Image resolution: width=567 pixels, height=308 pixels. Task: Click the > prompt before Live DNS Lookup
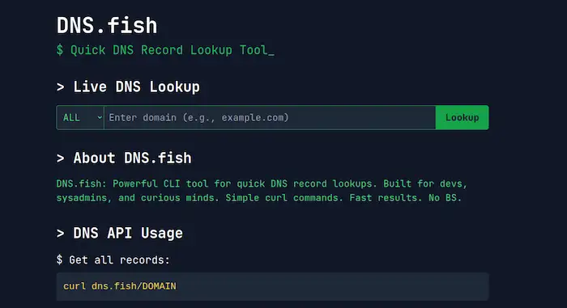click(61, 87)
